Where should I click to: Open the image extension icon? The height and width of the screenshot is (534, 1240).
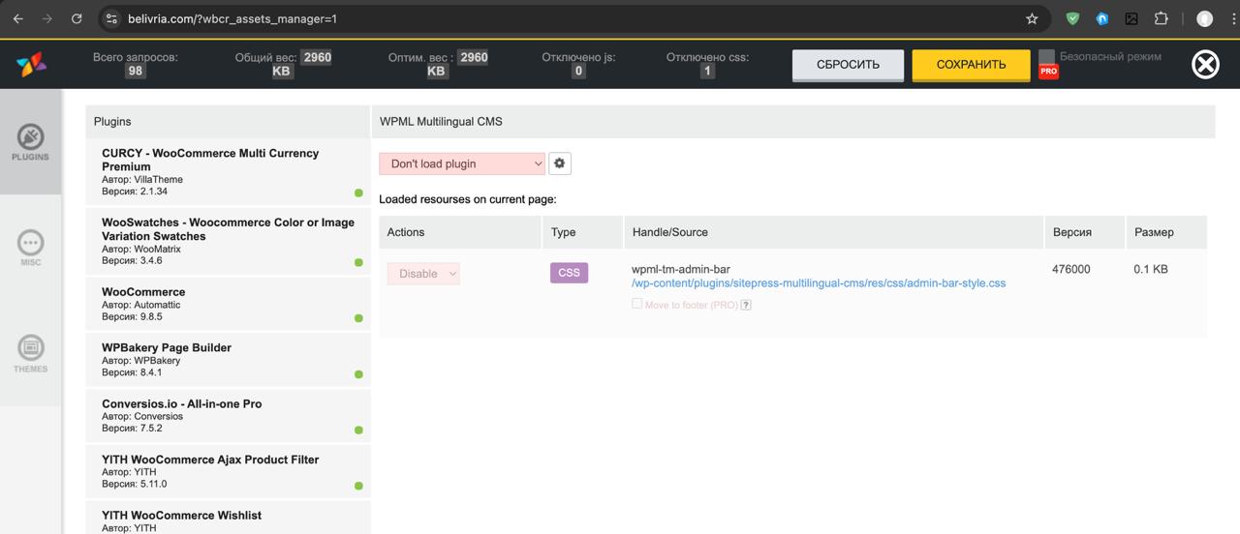pyautogui.click(x=1131, y=18)
